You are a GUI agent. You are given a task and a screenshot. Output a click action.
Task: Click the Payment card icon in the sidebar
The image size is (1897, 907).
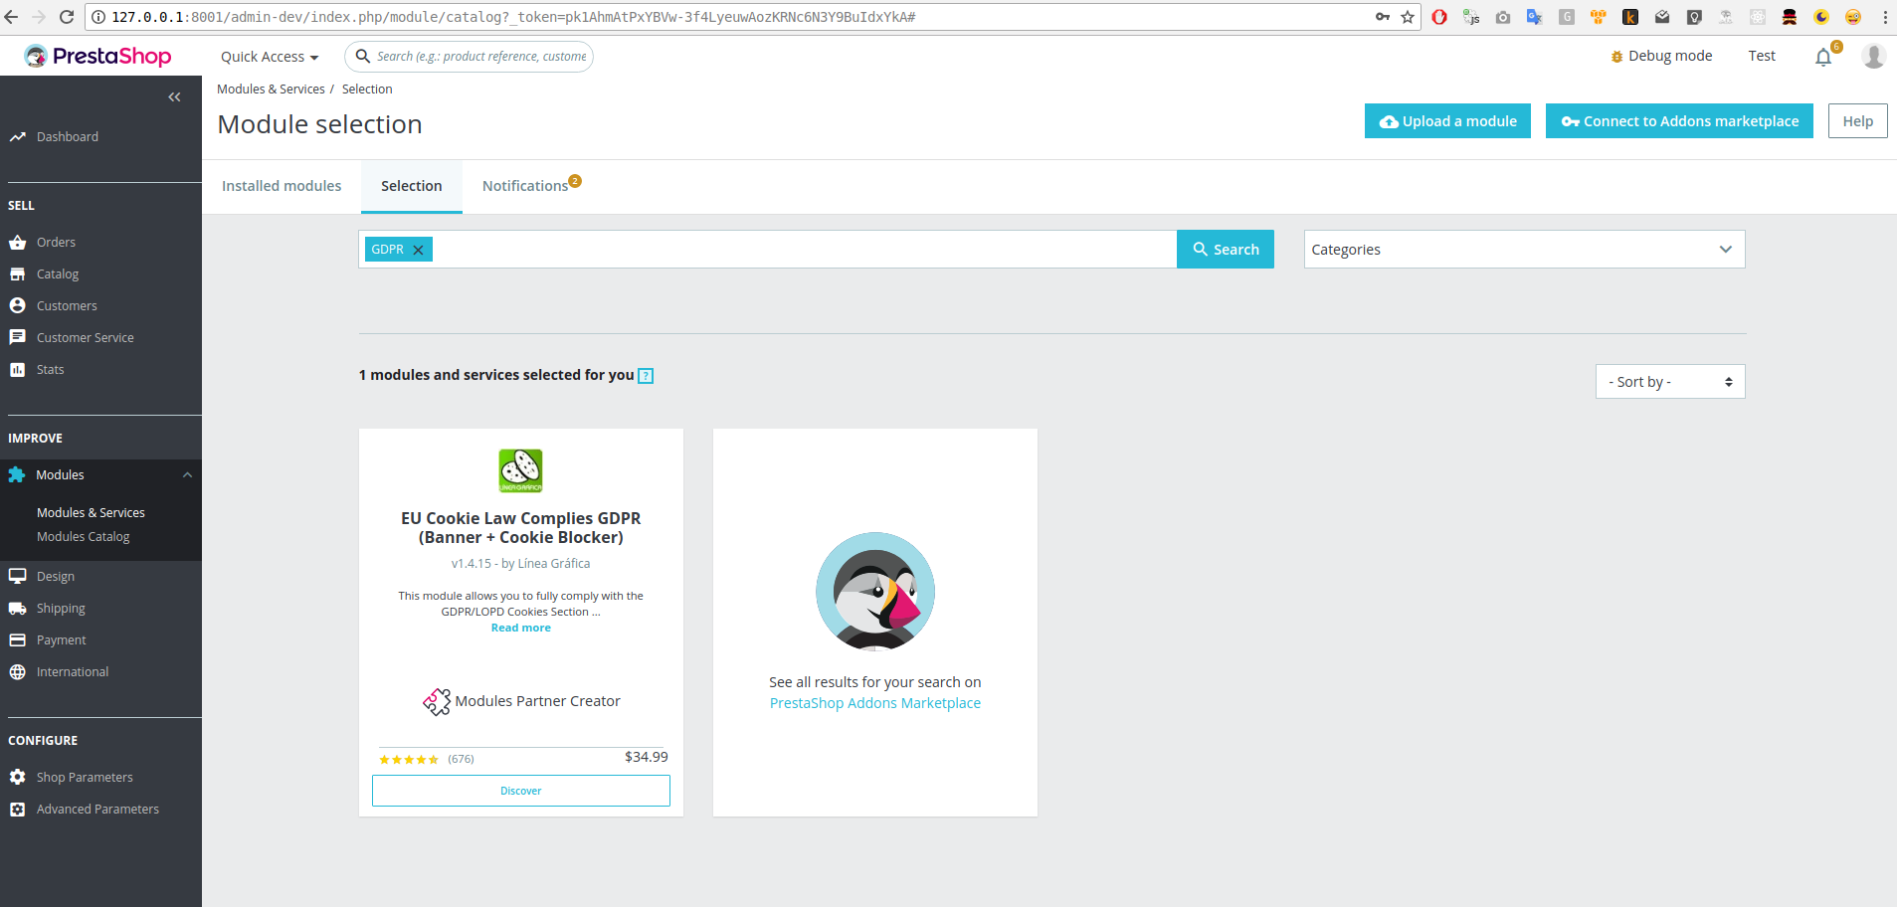17,640
